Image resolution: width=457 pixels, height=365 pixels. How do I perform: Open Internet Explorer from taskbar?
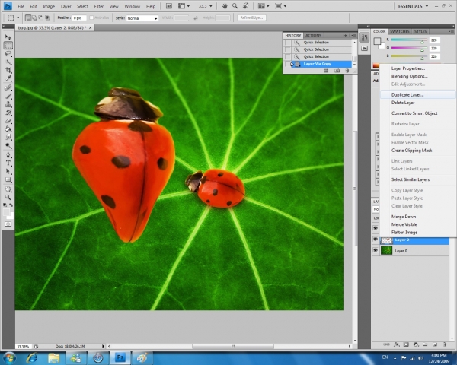point(32,357)
